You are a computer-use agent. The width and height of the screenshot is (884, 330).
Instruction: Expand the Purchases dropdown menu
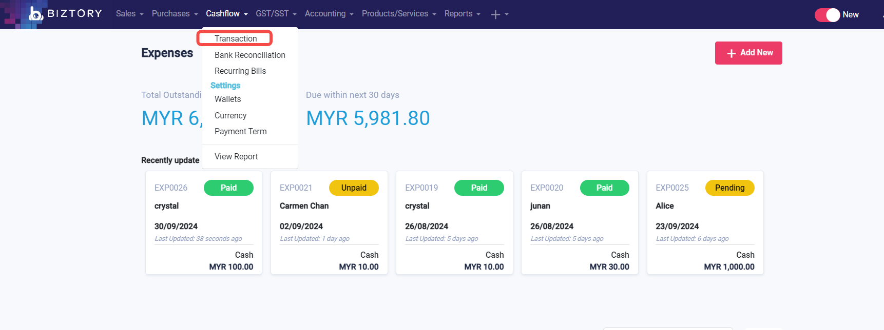click(x=175, y=14)
